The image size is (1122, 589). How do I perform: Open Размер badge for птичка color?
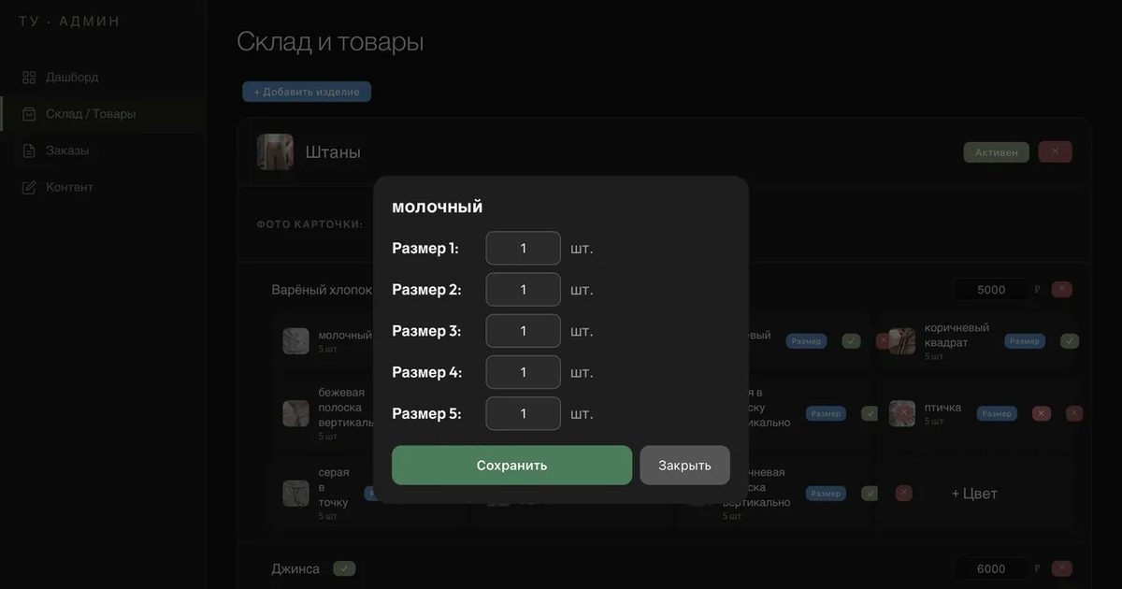pyautogui.click(x=997, y=413)
